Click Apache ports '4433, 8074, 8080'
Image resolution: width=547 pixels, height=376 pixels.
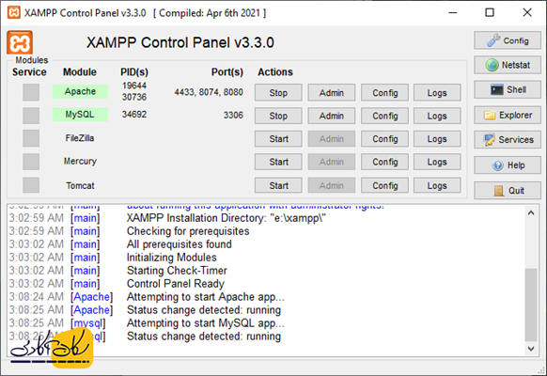(x=209, y=92)
